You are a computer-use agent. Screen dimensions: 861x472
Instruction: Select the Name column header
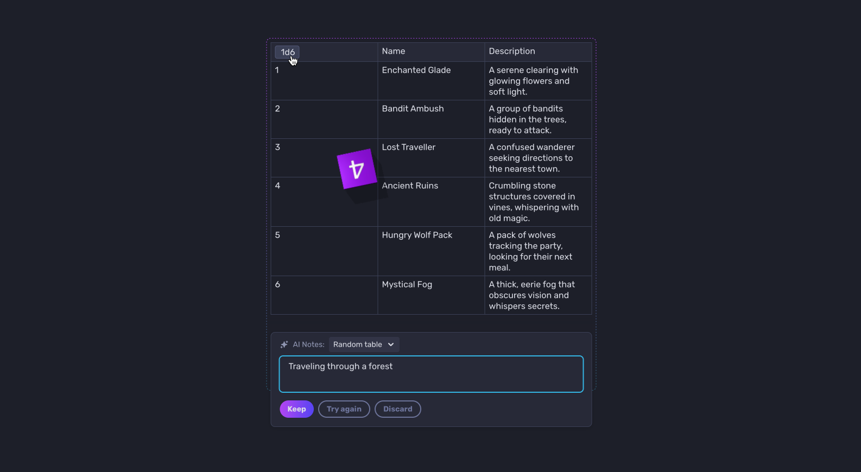click(431, 52)
